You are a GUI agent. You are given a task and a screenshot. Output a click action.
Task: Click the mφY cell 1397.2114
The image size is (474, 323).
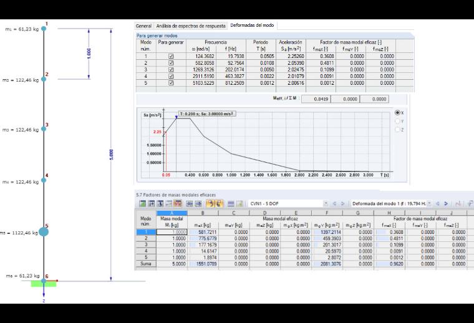[x=327, y=232]
